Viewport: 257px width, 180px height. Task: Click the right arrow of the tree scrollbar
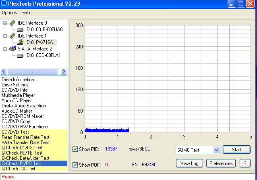point(64,71)
